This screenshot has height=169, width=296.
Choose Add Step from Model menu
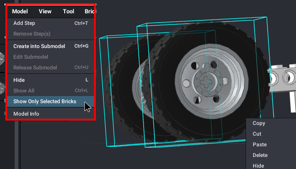50,23
